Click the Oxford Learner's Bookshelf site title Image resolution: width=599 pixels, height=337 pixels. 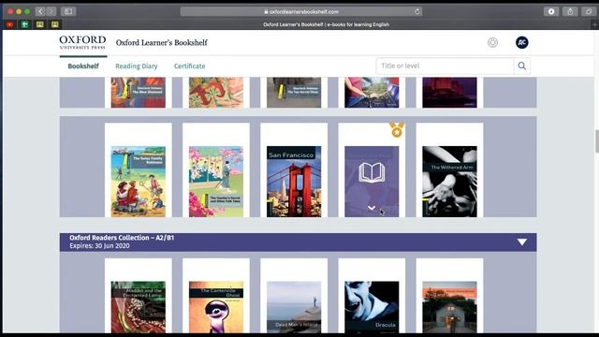pyautogui.click(x=162, y=42)
